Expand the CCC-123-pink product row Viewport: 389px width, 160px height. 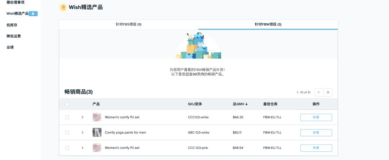point(82,148)
